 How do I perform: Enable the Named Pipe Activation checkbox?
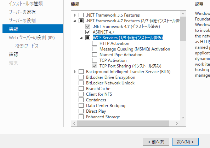95,54
